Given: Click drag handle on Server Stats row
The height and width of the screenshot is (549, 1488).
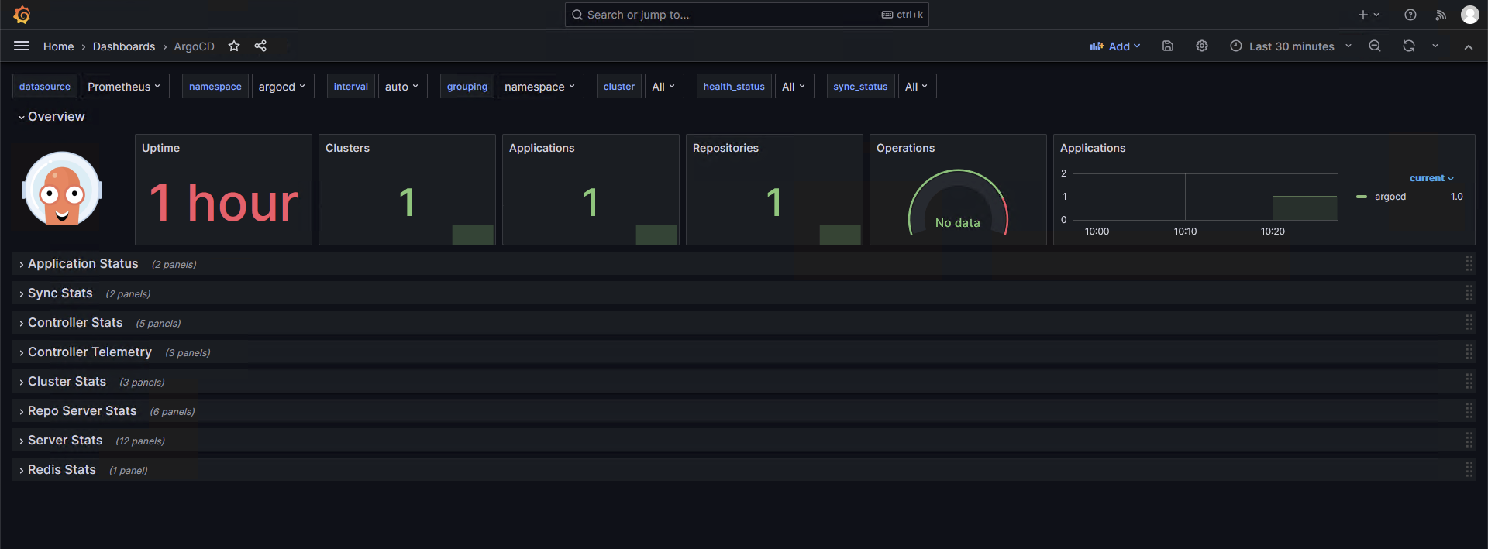Looking at the screenshot, I should pyautogui.click(x=1469, y=441).
